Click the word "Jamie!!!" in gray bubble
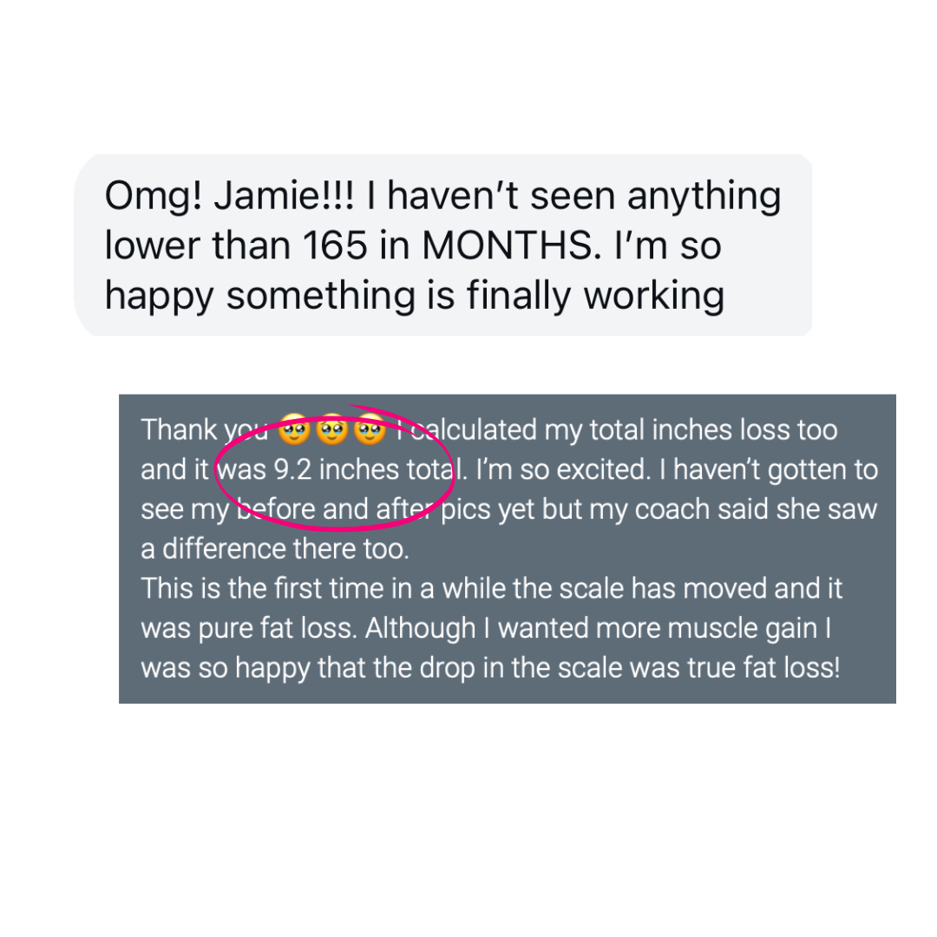This screenshot has height=937, width=937. pos(284,195)
